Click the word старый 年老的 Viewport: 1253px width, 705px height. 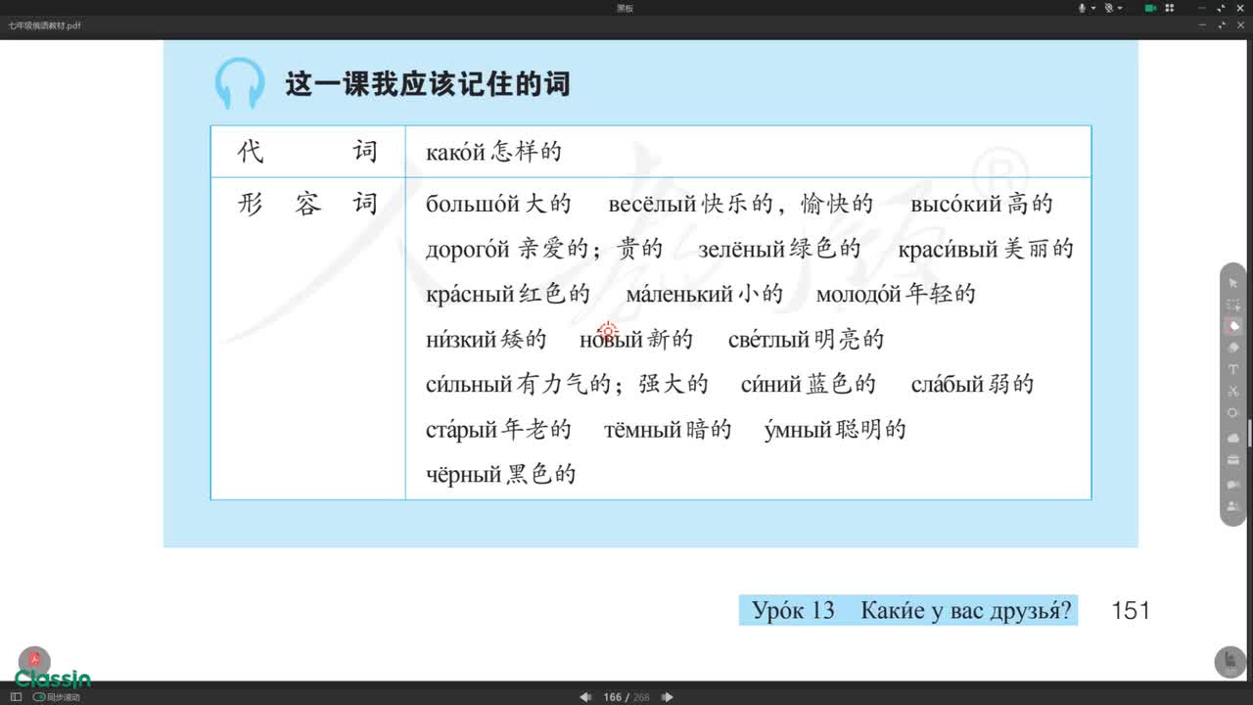pos(498,429)
